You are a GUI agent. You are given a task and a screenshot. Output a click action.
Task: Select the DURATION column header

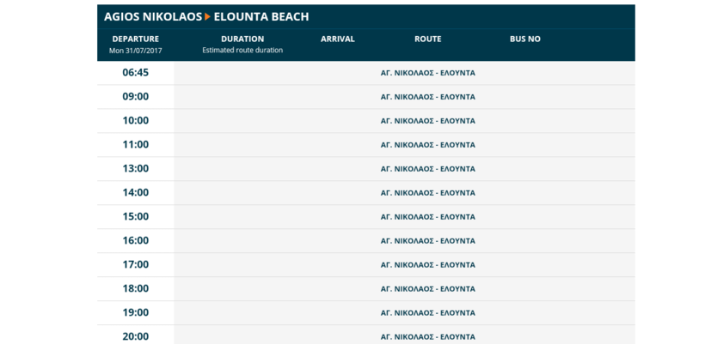coord(242,39)
